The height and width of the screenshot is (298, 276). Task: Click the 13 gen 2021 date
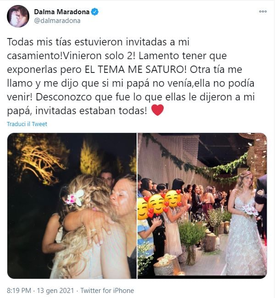55,291
